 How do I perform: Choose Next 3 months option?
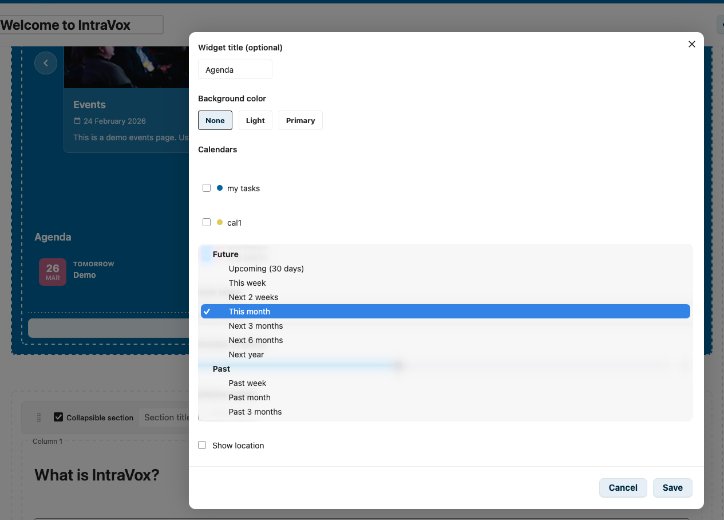(x=445, y=326)
